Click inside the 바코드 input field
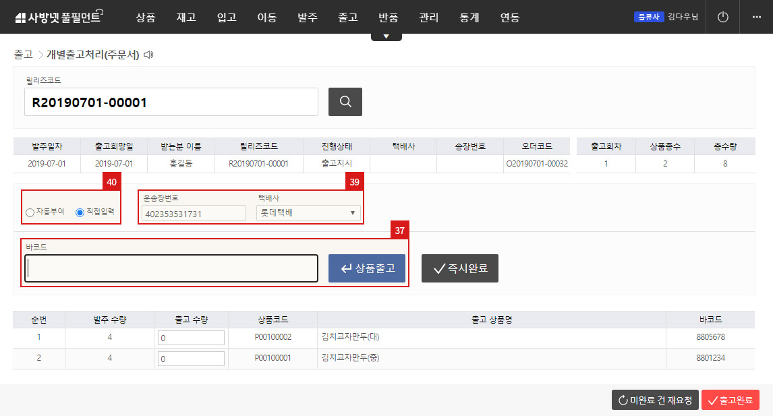The image size is (773, 416). (x=171, y=268)
